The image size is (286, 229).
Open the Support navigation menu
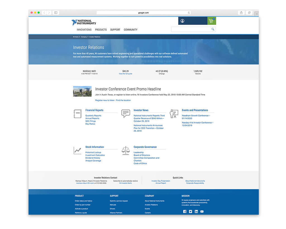click(x=115, y=30)
